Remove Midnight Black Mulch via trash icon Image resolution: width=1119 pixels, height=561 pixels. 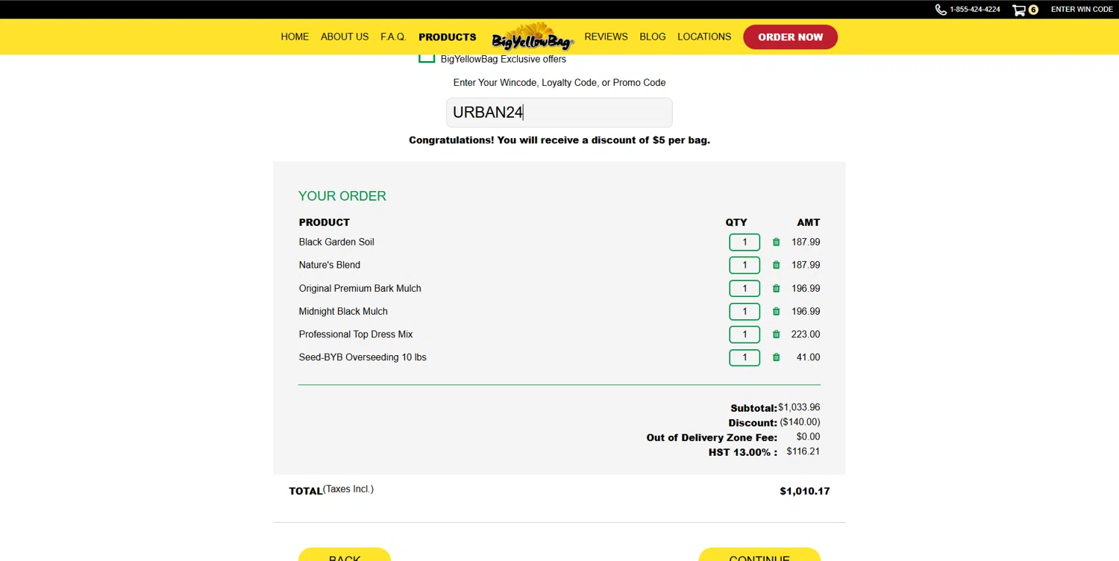tap(776, 311)
